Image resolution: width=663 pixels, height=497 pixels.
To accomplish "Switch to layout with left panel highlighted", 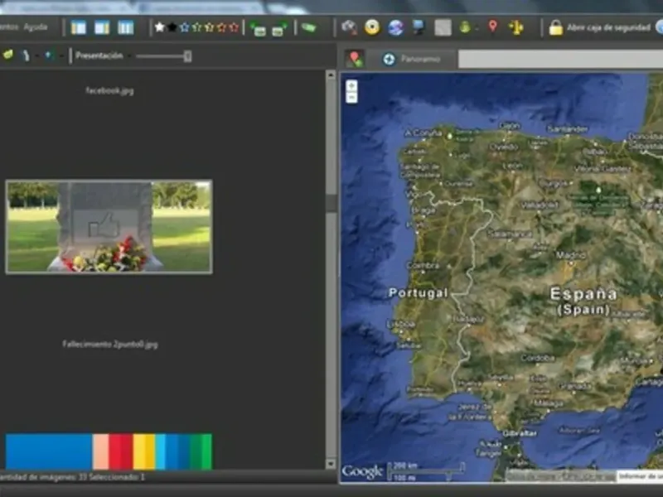I will (78, 28).
